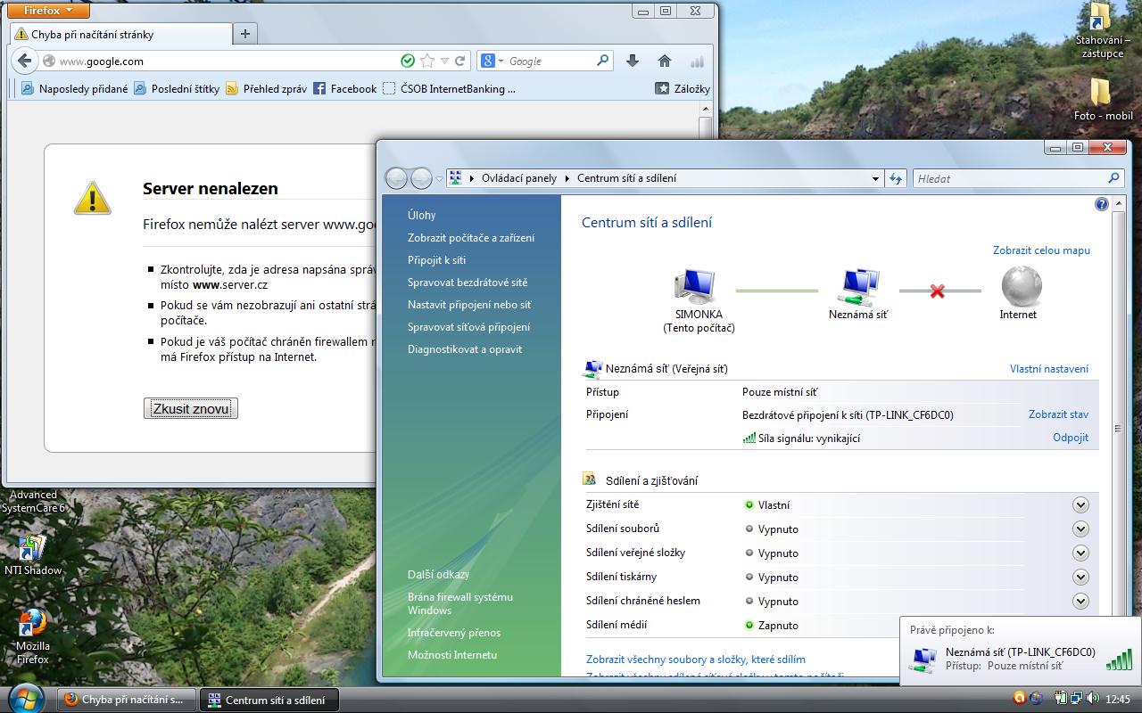
Task: Click the SIMONKA computer icon in the network map
Action: coord(695,287)
